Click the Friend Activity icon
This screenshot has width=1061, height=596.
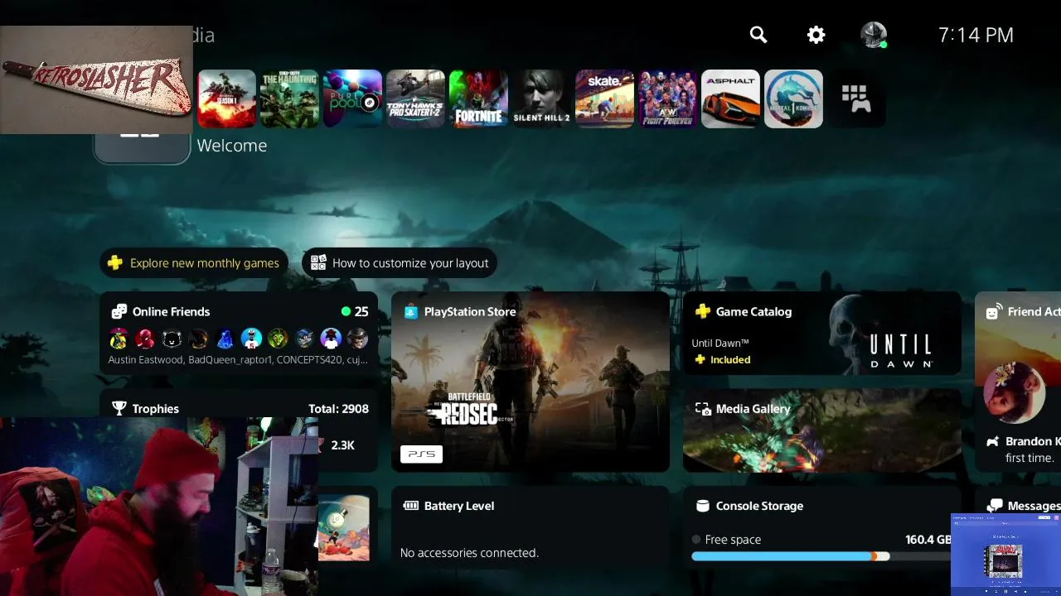click(994, 311)
